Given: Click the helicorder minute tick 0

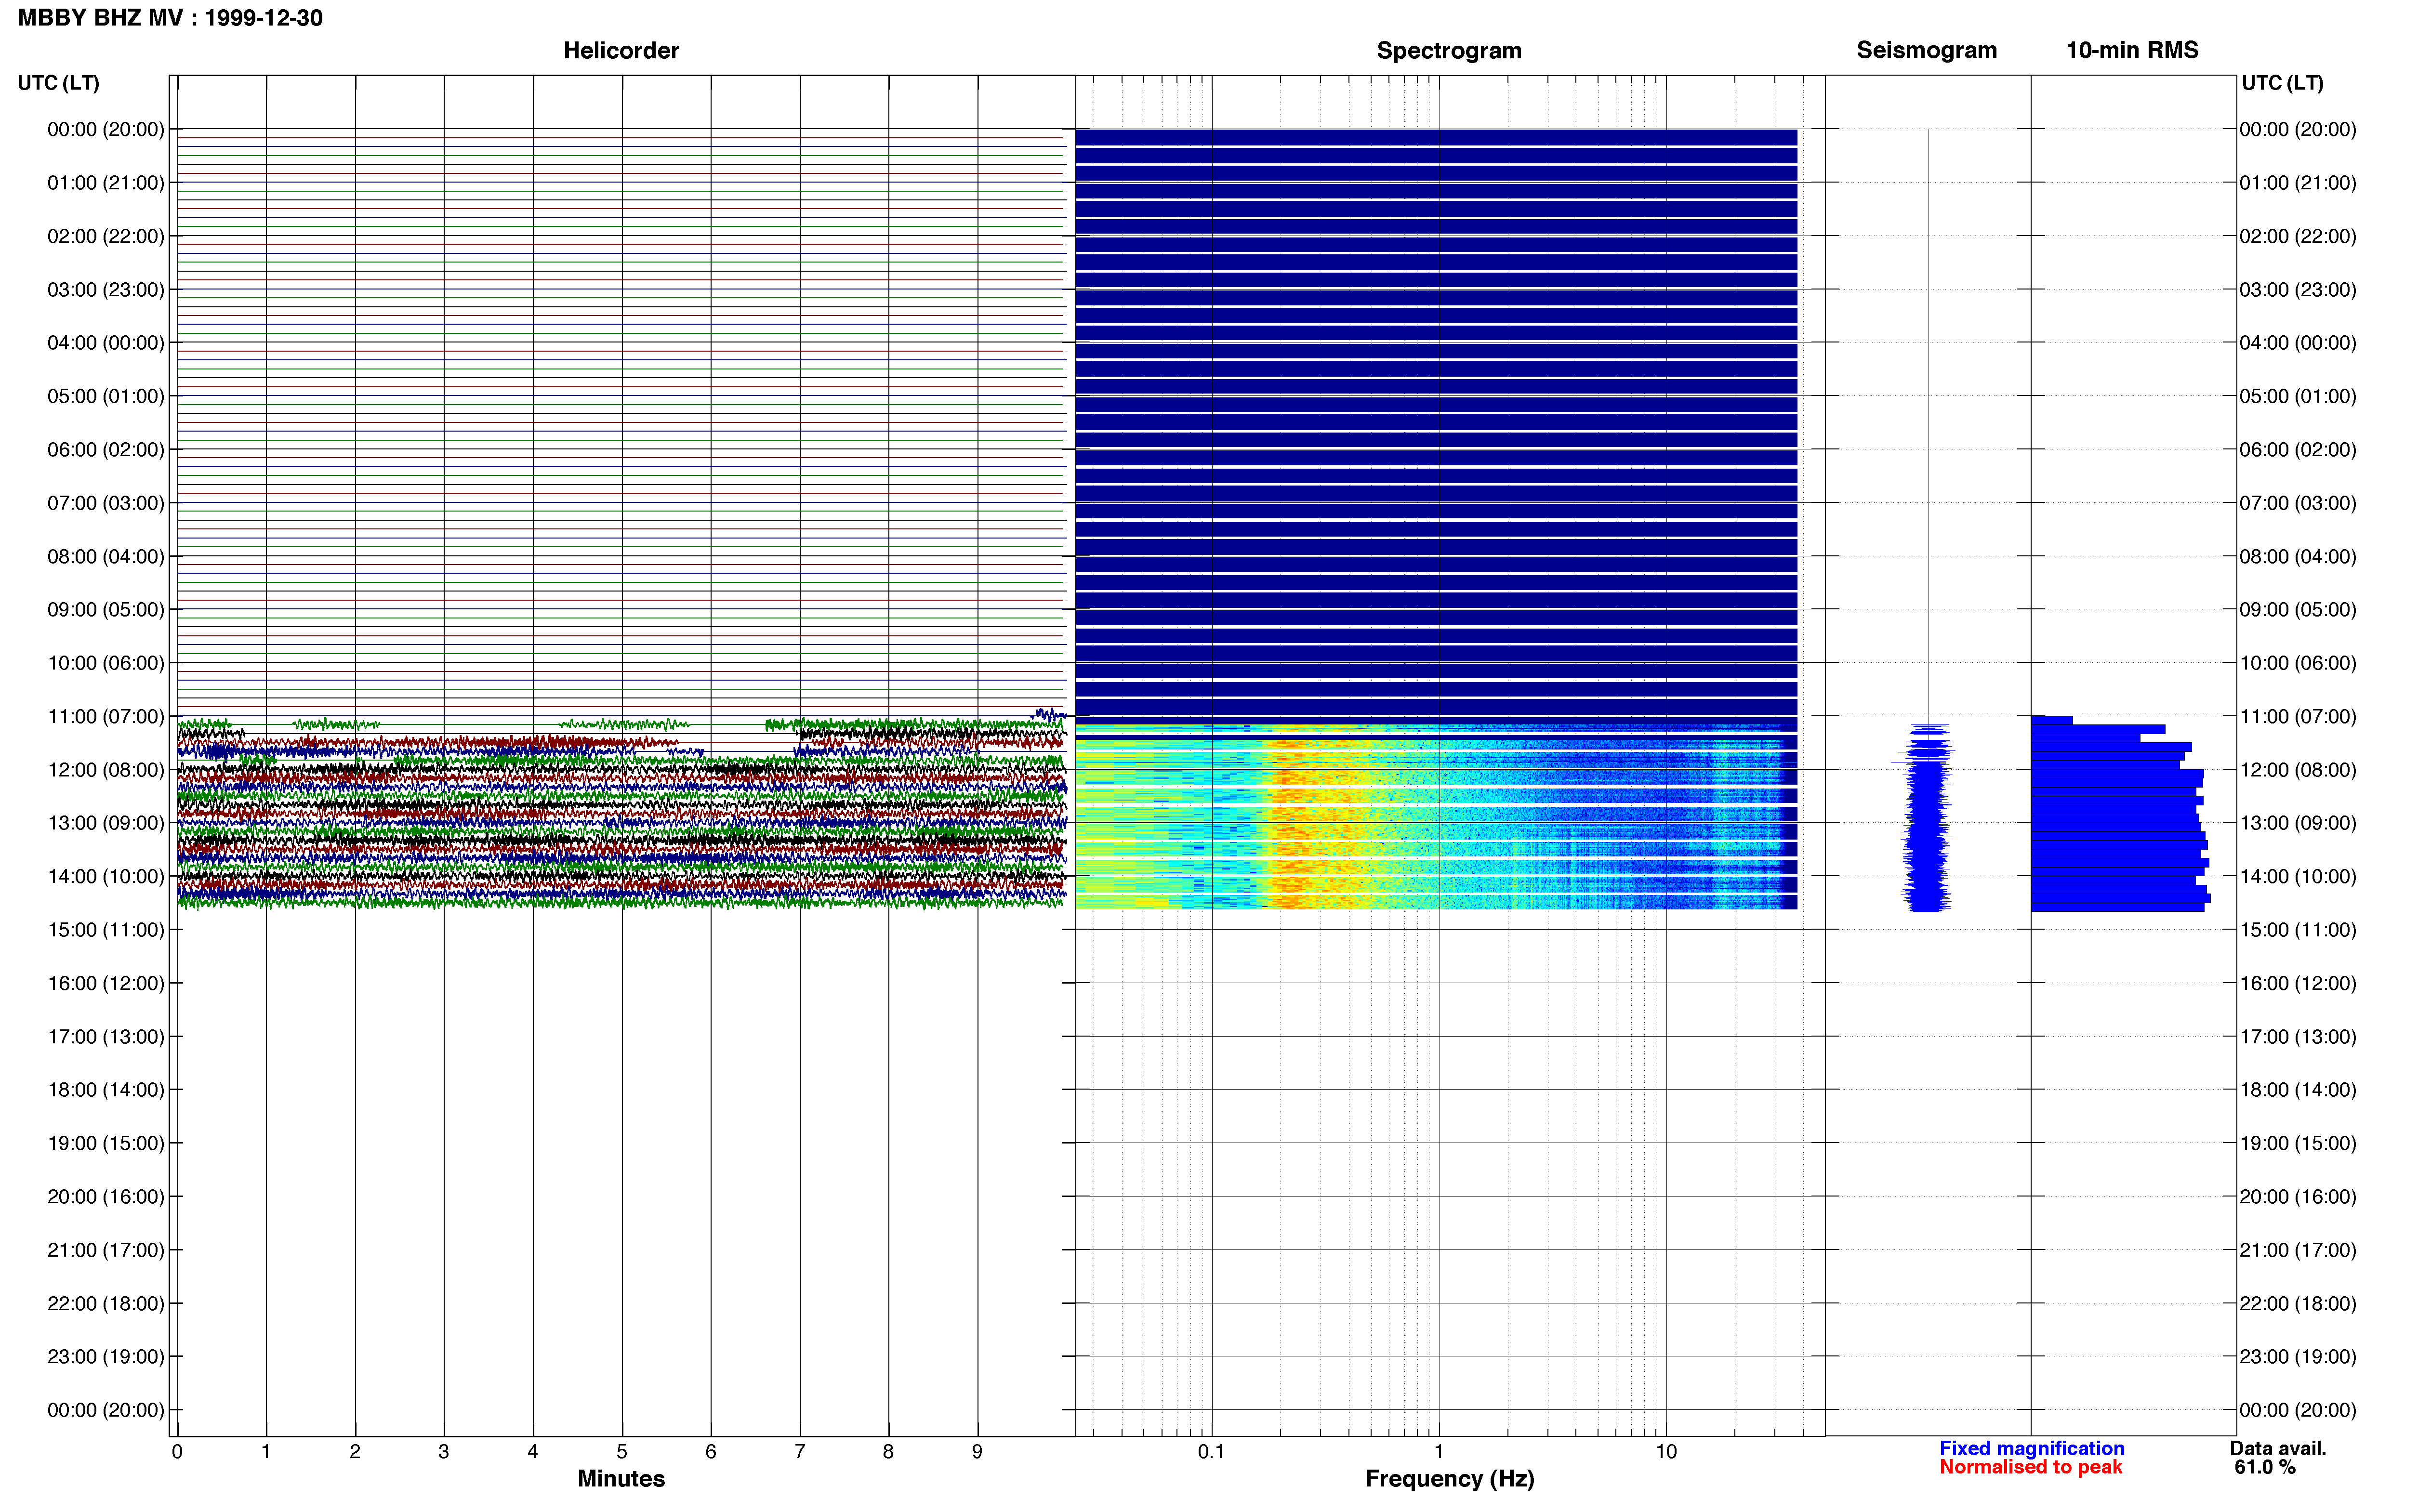Looking at the screenshot, I should coord(177,1451).
